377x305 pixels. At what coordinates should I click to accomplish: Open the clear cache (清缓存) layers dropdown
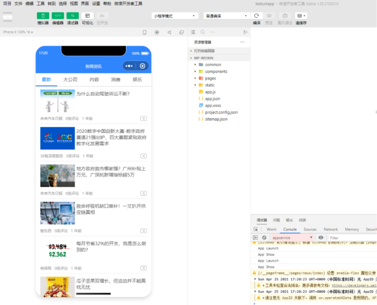[301, 16]
